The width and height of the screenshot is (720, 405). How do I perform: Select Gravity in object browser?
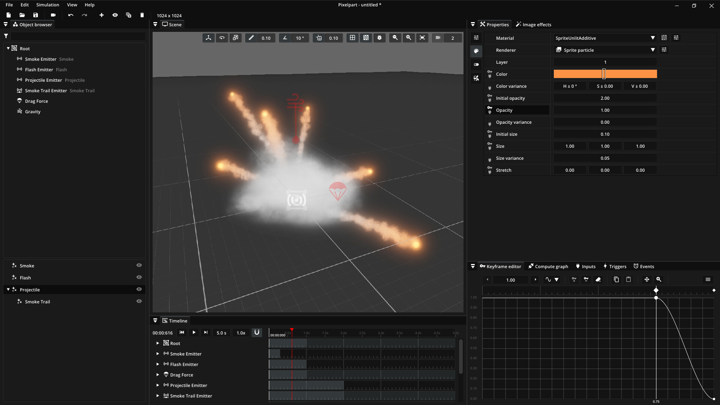(33, 112)
